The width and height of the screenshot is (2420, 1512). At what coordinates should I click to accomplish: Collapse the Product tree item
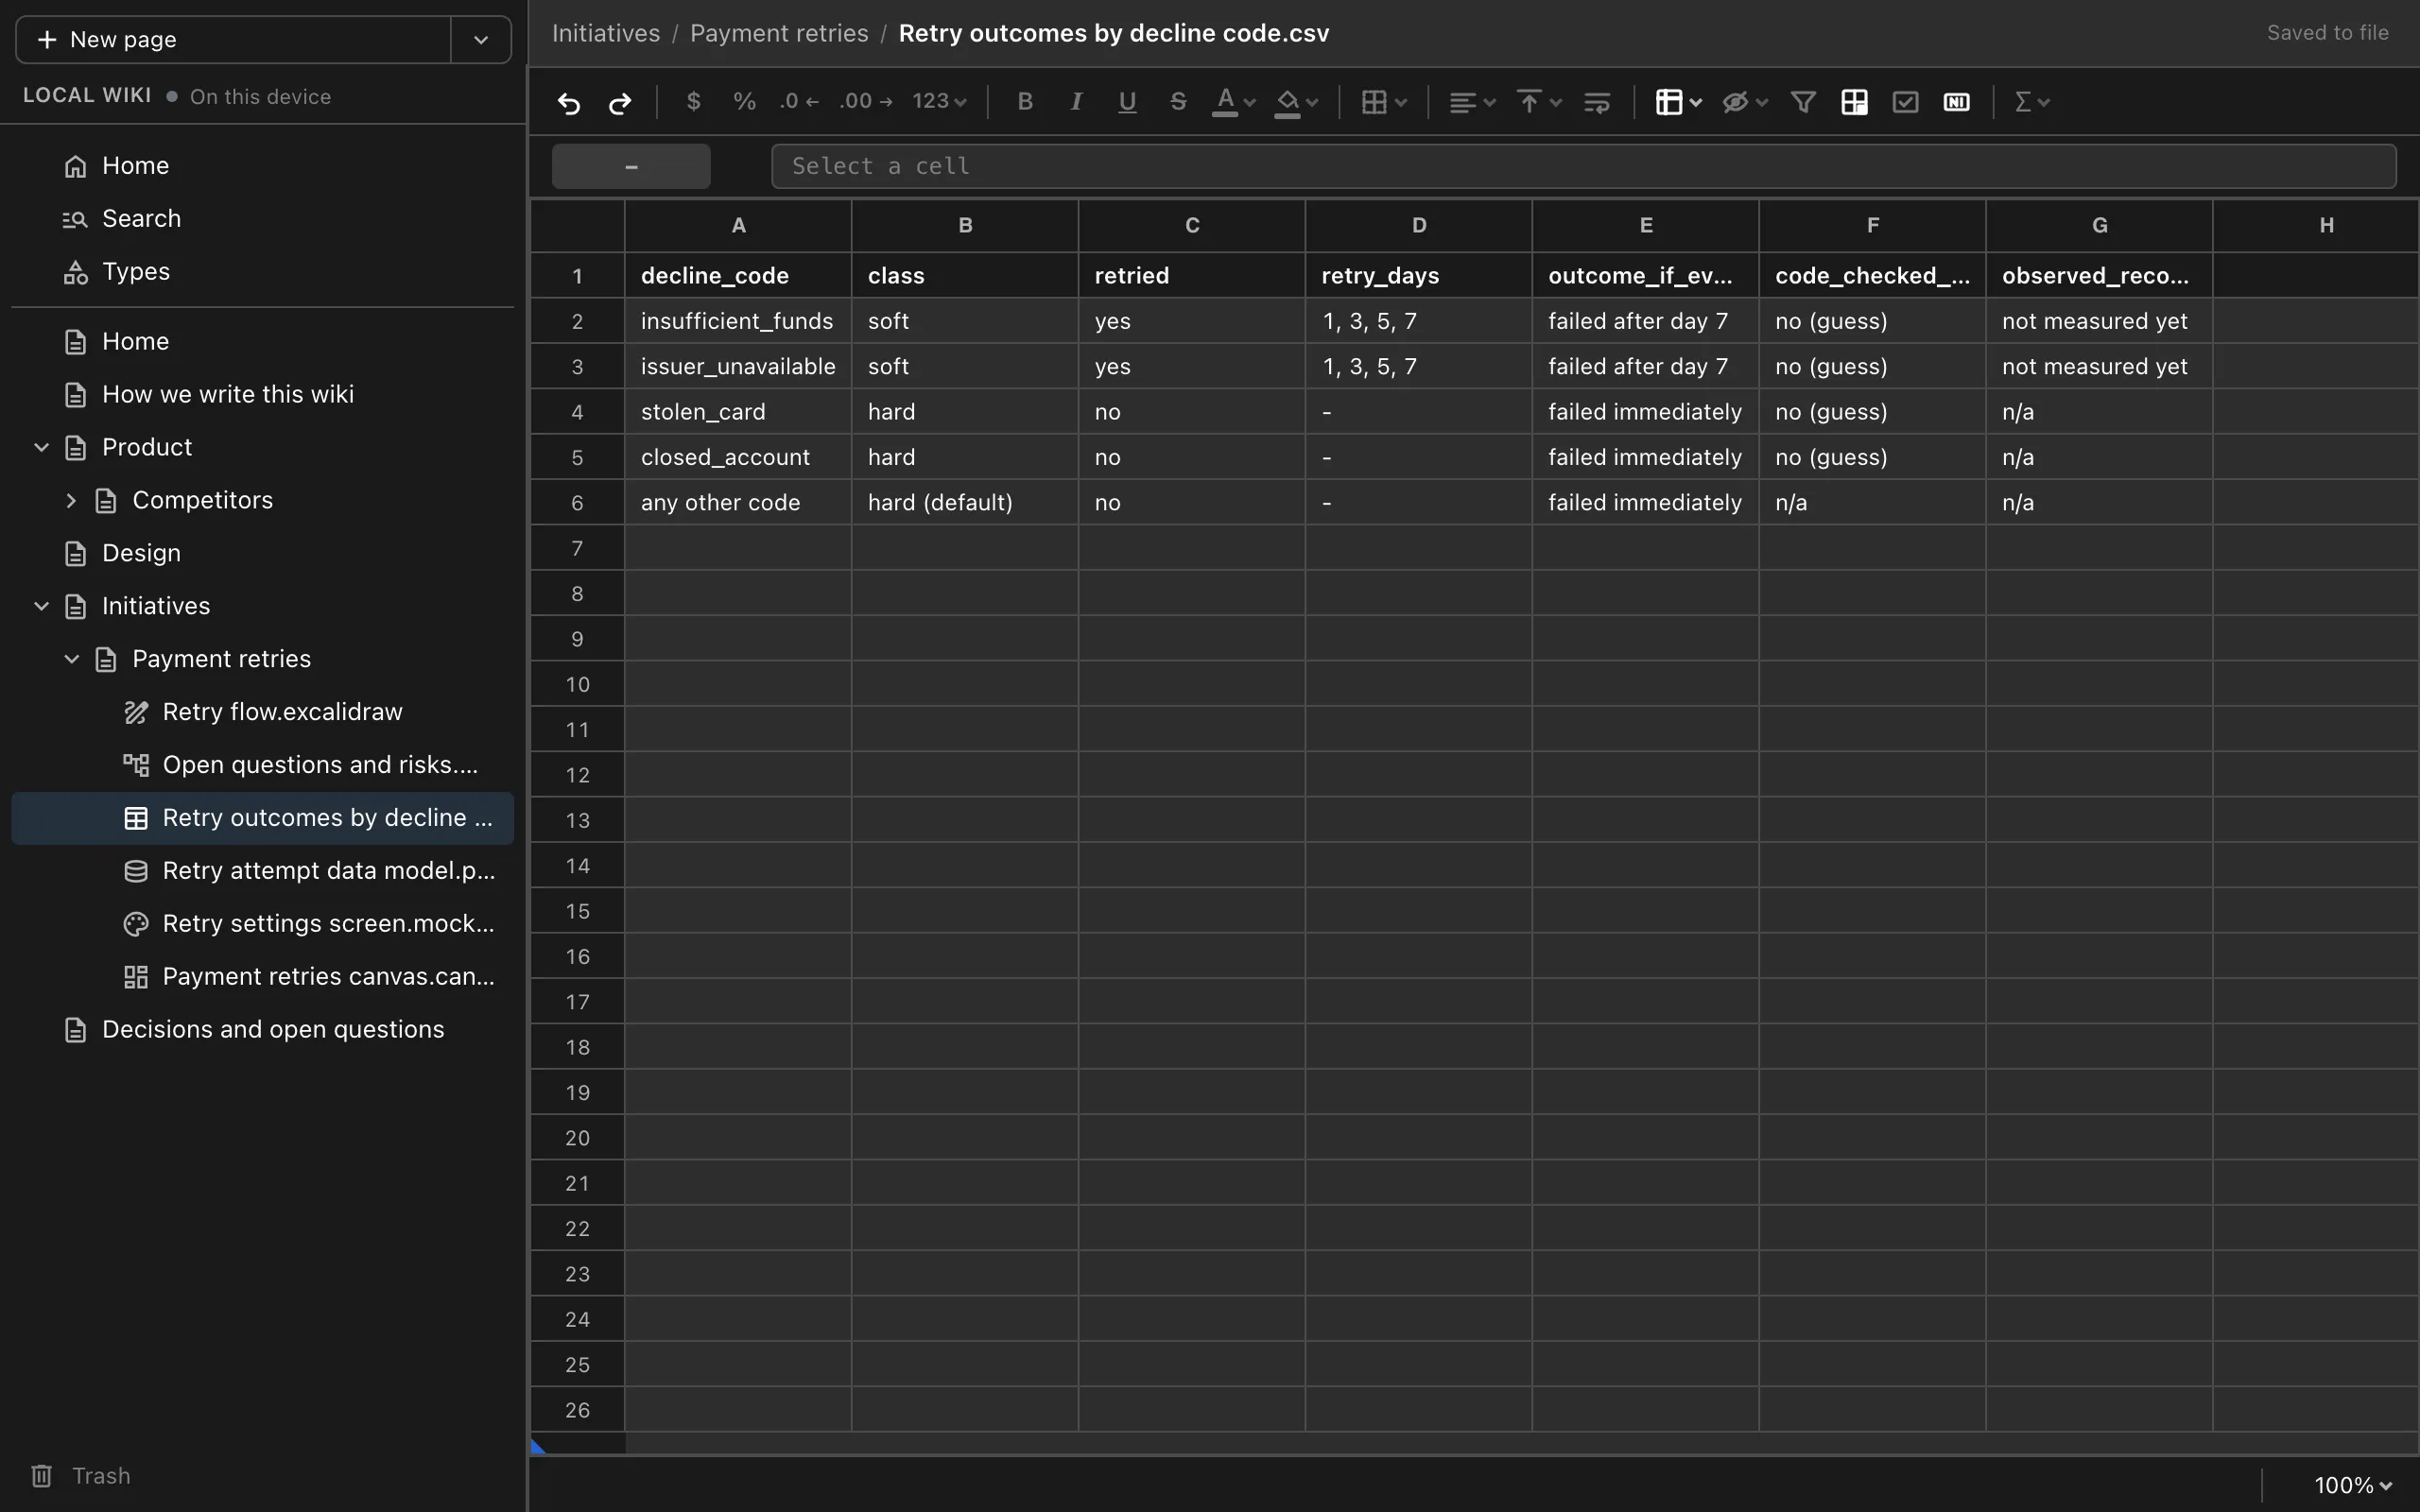click(41, 447)
